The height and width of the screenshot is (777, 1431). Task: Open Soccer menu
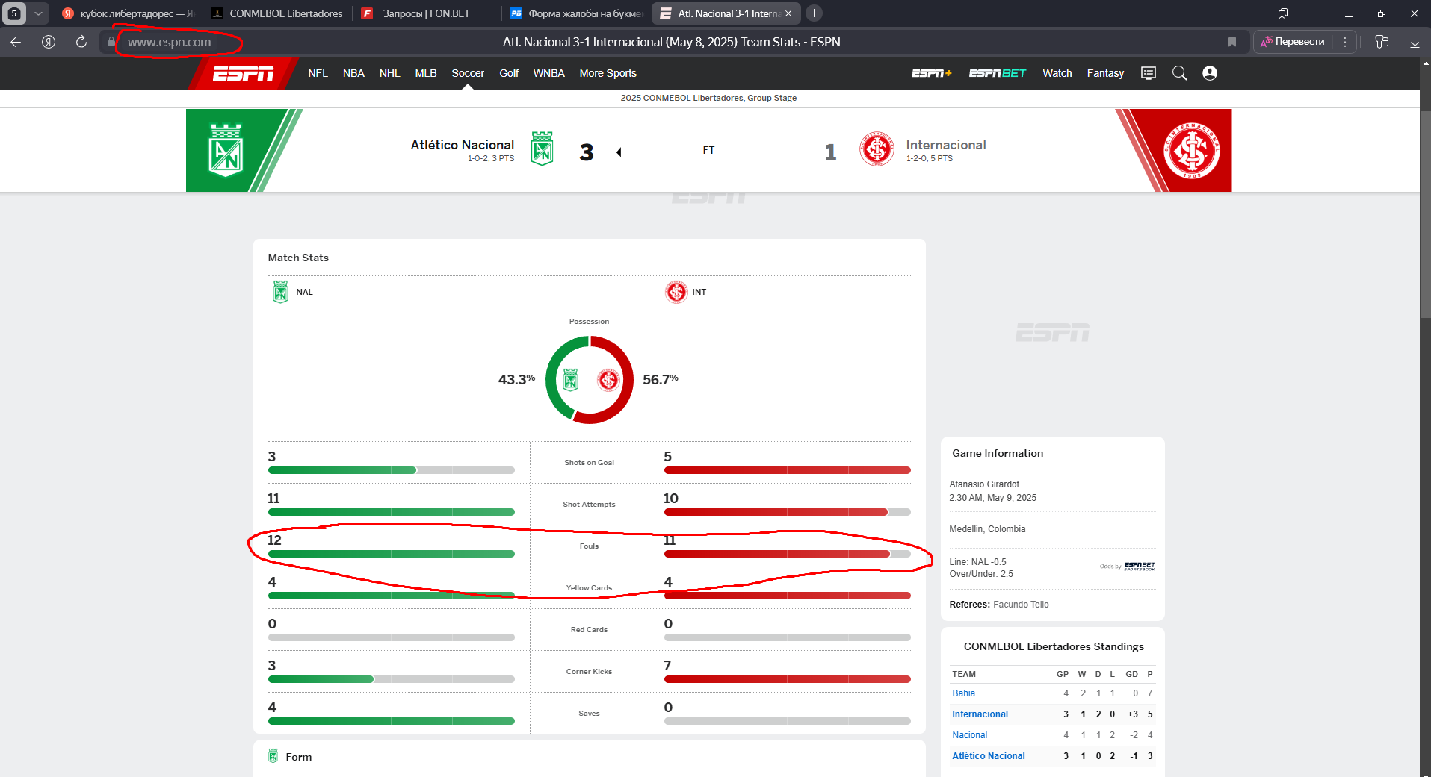[x=468, y=73]
